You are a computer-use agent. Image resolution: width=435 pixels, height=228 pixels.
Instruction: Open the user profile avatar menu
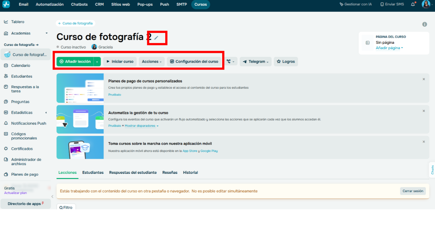point(426,4)
